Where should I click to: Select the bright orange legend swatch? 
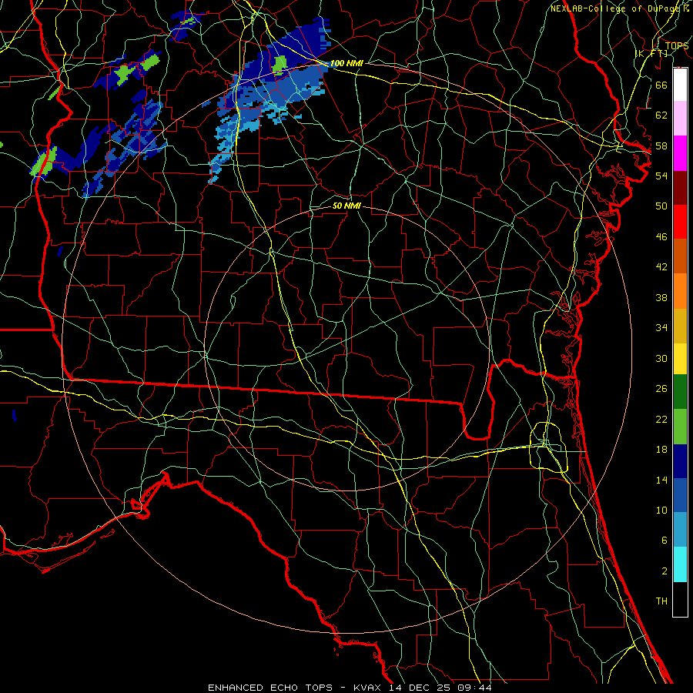click(x=680, y=291)
